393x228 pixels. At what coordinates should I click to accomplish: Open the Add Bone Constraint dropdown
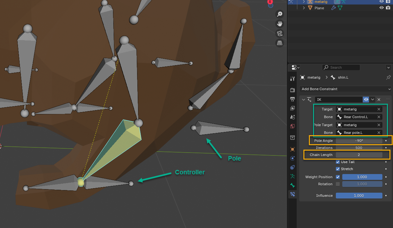(345, 89)
